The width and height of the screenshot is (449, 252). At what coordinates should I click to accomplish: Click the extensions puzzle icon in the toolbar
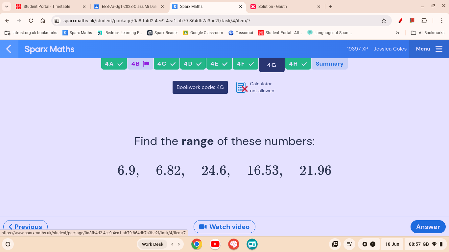pos(424,20)
